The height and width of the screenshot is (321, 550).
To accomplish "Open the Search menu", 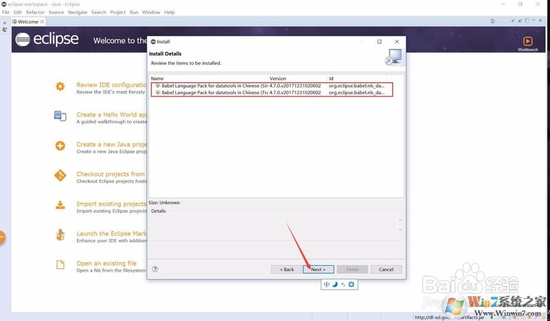I will (98, 12).
